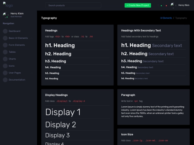194x145 pixels.
Task: Click the .icon-md code text
Action: coord(150,141)
